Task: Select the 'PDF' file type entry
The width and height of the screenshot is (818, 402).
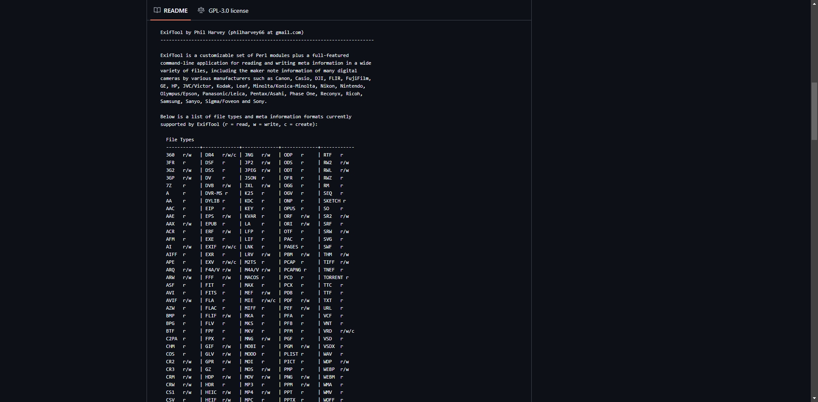Action: click(288, 300)
